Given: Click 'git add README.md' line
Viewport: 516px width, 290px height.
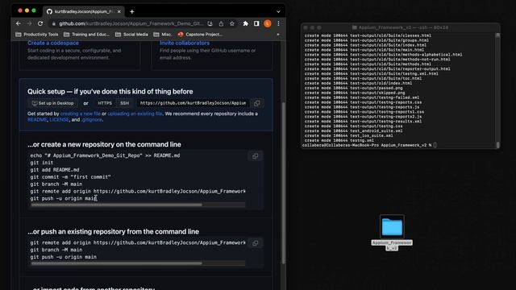Looking at the screenshot, I should [55, 170].
